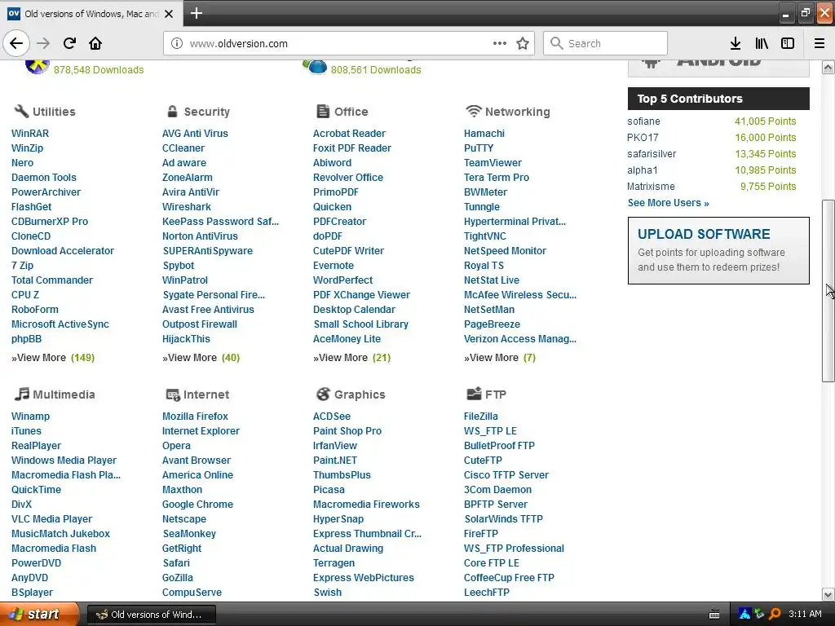The height and width of the screenshot is (626, 835).
Task: Click the Windows Start button
Action: point(39,614)
